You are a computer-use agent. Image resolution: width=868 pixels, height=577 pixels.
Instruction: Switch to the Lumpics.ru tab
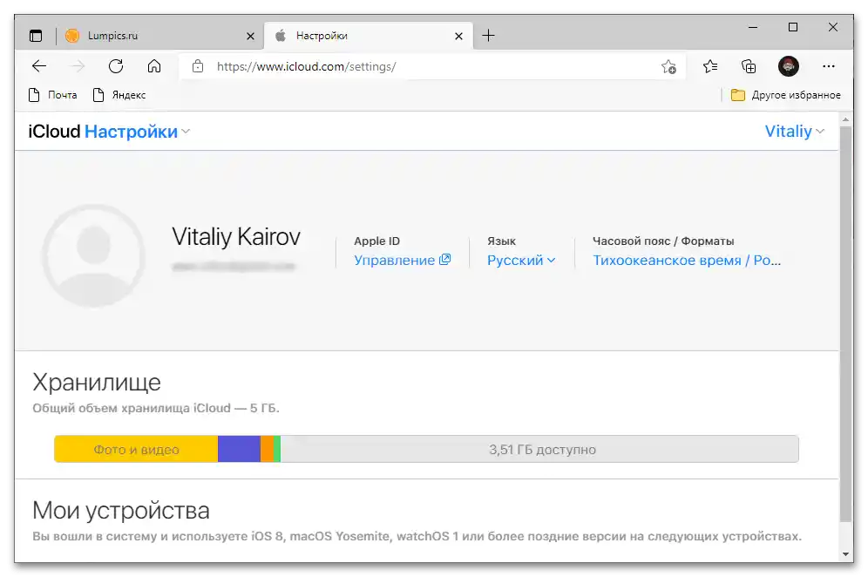click(x=158, y=36)
